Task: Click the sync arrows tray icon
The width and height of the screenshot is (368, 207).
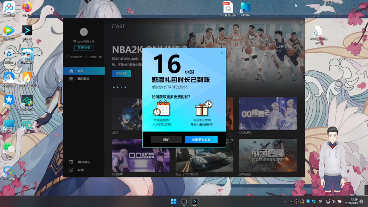Action: pyautogui.click(x=302, y=201)
